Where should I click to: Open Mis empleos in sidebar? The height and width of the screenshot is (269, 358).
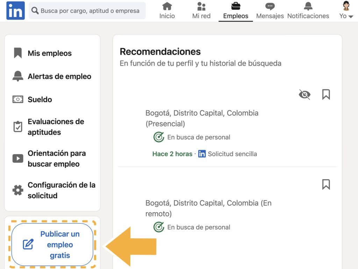coord(50,53)
